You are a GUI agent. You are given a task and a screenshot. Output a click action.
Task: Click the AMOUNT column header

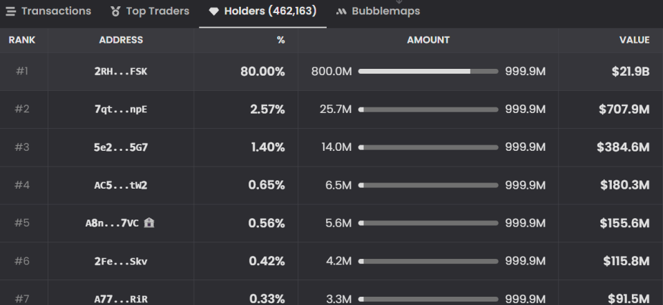click(x=428, y=40)
